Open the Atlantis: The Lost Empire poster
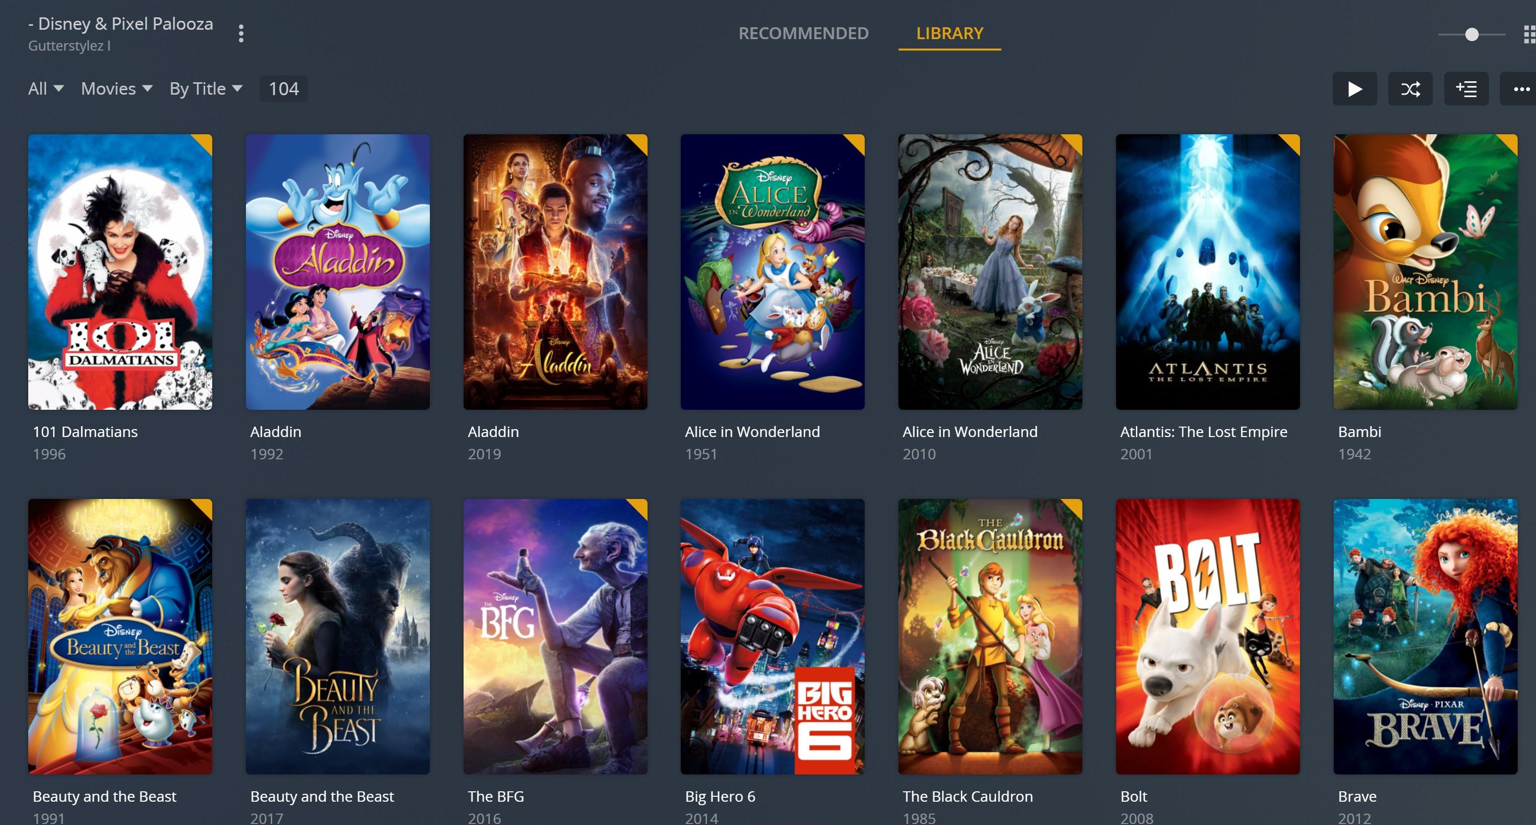 pyautogui.click(x=1207, y=272)
